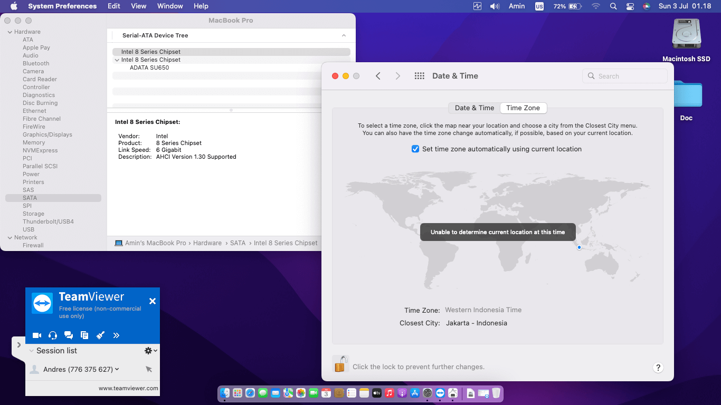This screenshot has height=405, width=721.
Task: Select Firewall under Network
Action: [x=33, y=245]
